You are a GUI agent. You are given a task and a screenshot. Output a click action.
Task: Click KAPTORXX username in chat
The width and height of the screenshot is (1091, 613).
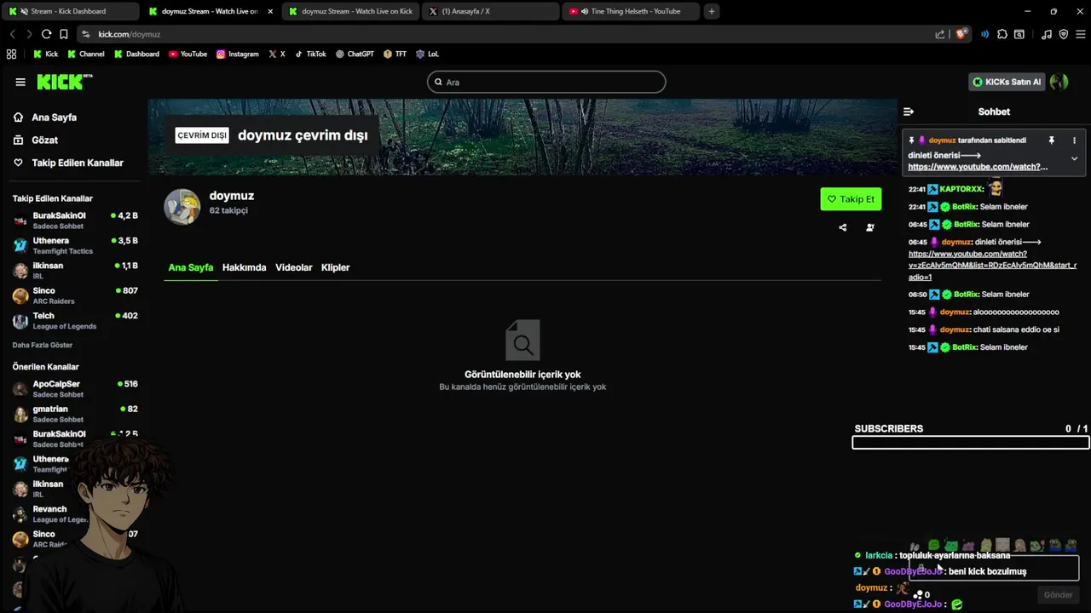pos(961,189)
